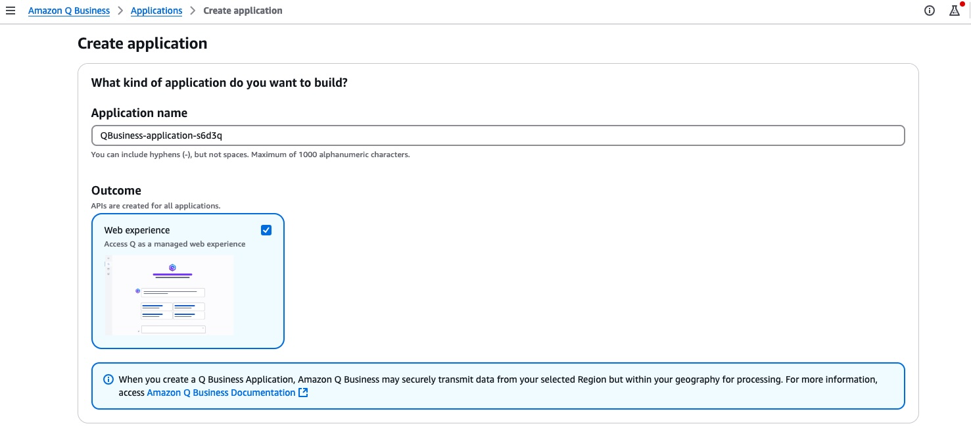971x430 pixels.
Task: Click the What kind of application heading
Action: coord(219,82)
